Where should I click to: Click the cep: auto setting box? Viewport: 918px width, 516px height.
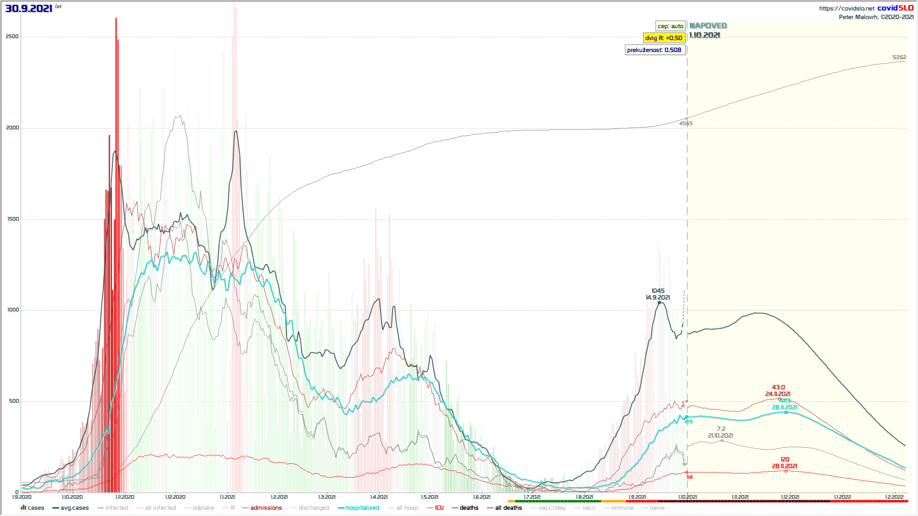pos(670,26)
